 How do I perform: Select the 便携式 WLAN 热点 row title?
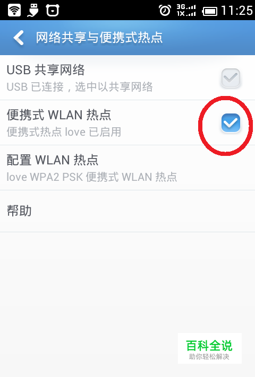[x=59, y=115]
